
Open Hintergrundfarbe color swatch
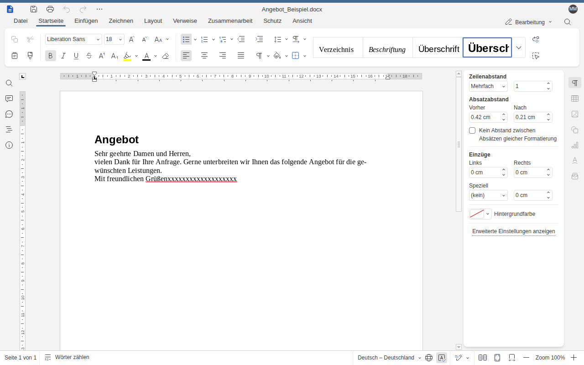480,214
